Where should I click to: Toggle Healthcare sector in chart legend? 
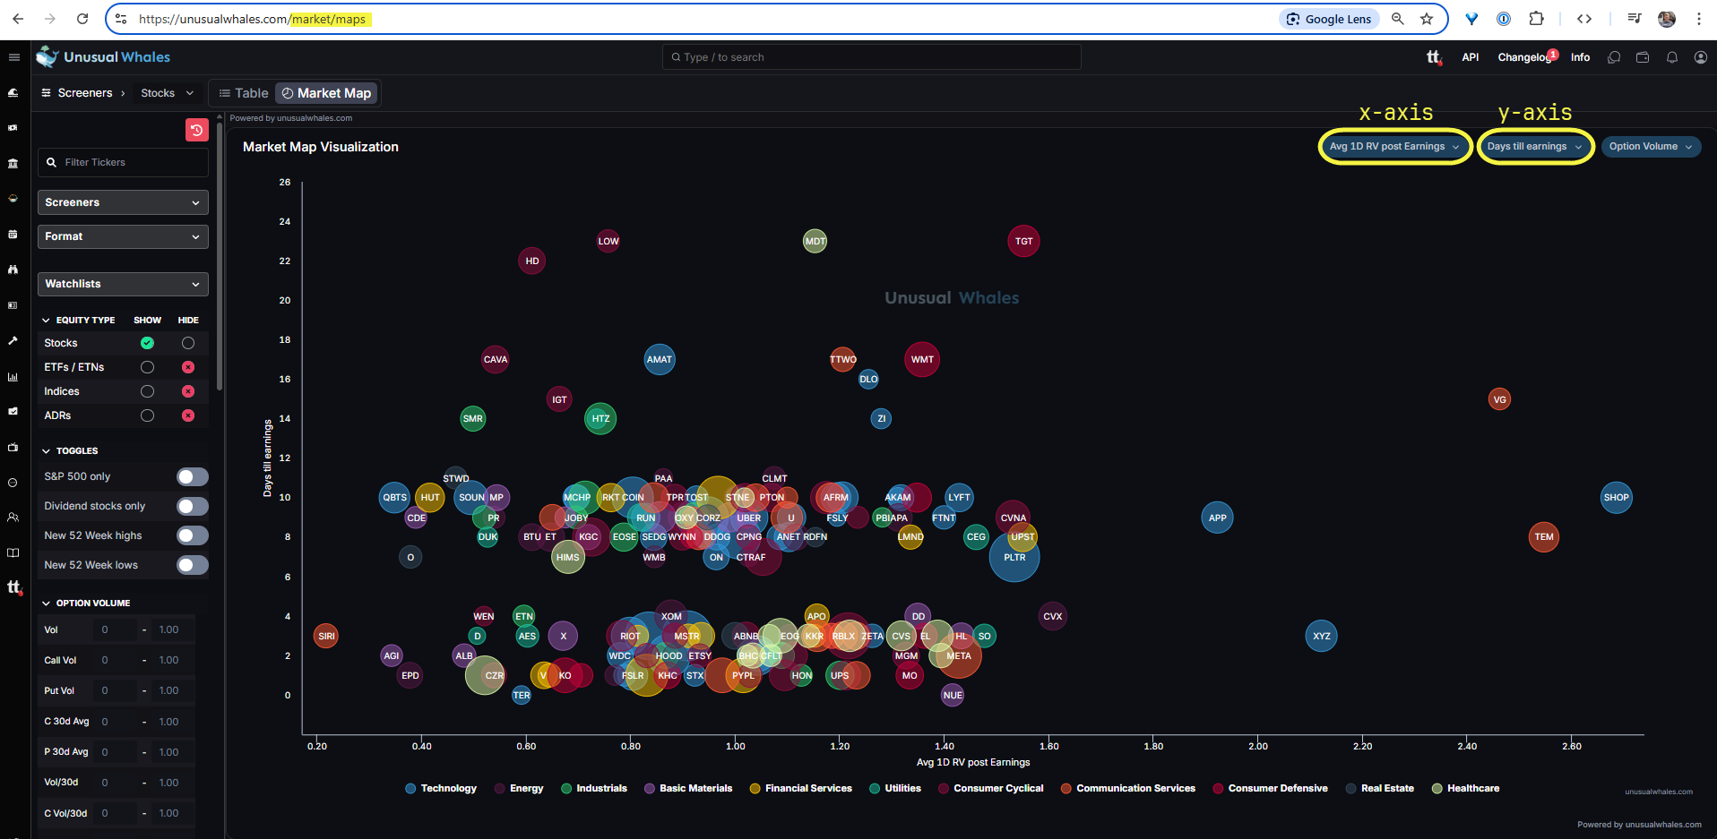point(1466,789)
